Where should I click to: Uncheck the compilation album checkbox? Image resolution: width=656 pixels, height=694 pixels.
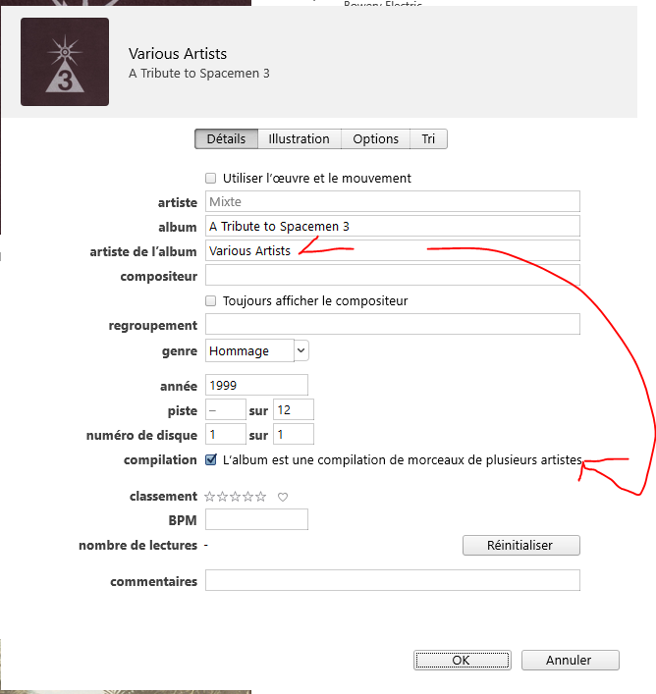click(211, 459)
